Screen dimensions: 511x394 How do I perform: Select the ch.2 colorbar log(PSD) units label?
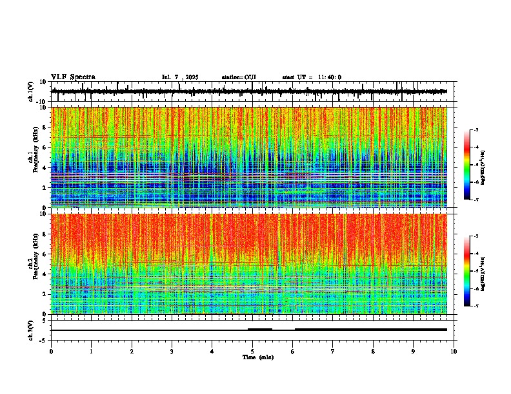point(483,274)
